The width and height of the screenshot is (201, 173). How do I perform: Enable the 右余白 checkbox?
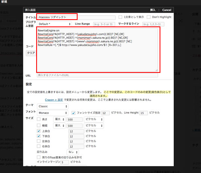click(39, 146)
